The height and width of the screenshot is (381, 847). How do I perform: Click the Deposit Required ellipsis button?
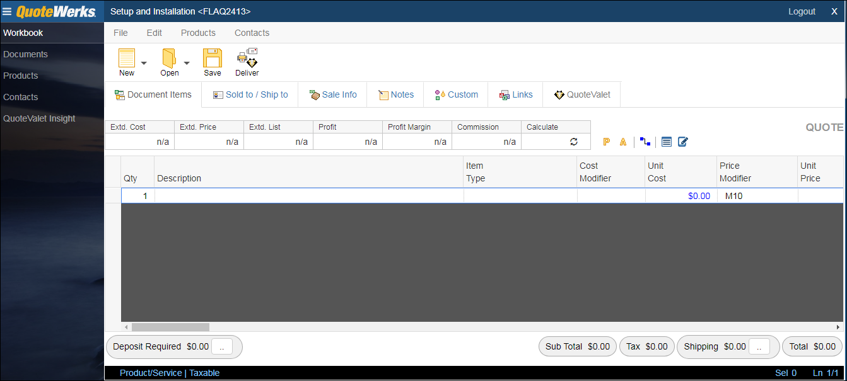[x=221, y=347]
